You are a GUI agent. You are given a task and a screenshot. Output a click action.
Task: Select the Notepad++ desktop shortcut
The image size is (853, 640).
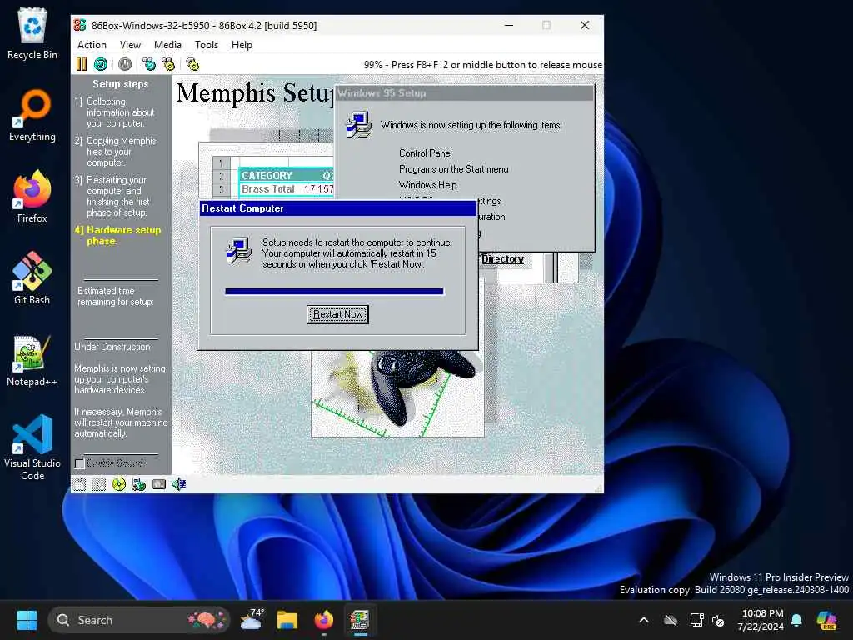coord(32,361)
